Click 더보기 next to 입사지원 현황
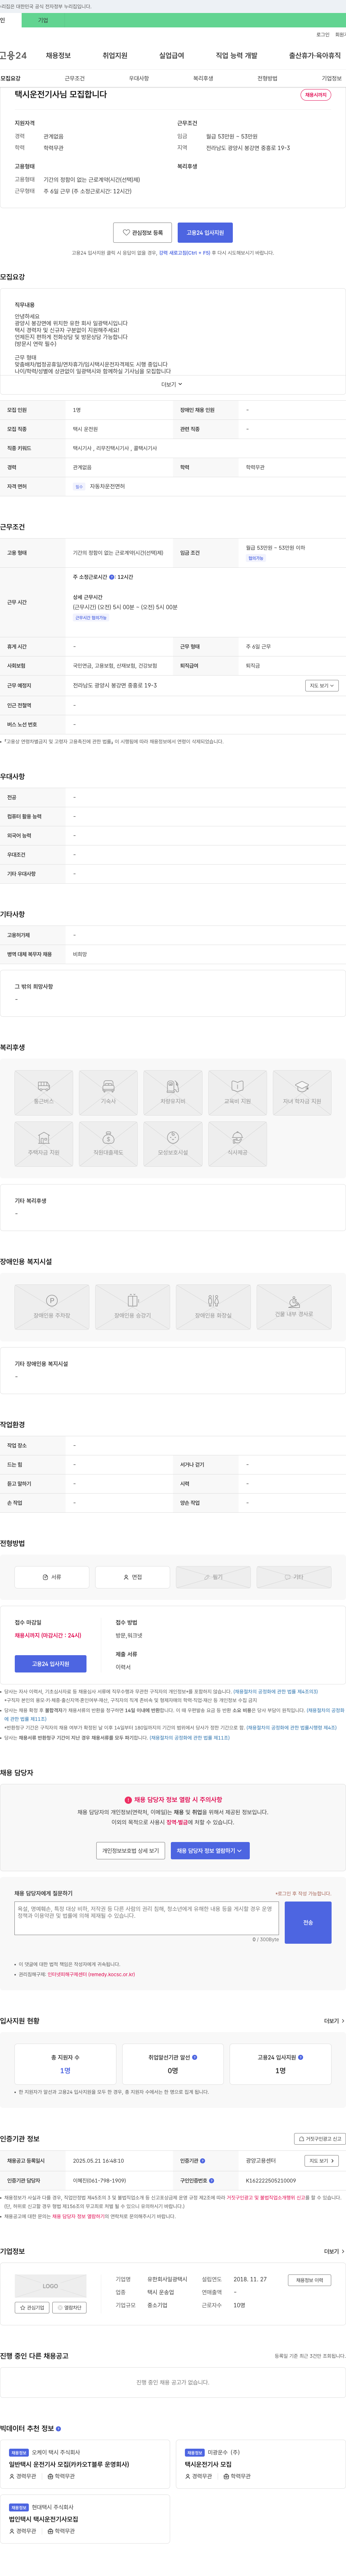The width and height of the screenshot is (346, 2576). click(x=334, y=2021)
